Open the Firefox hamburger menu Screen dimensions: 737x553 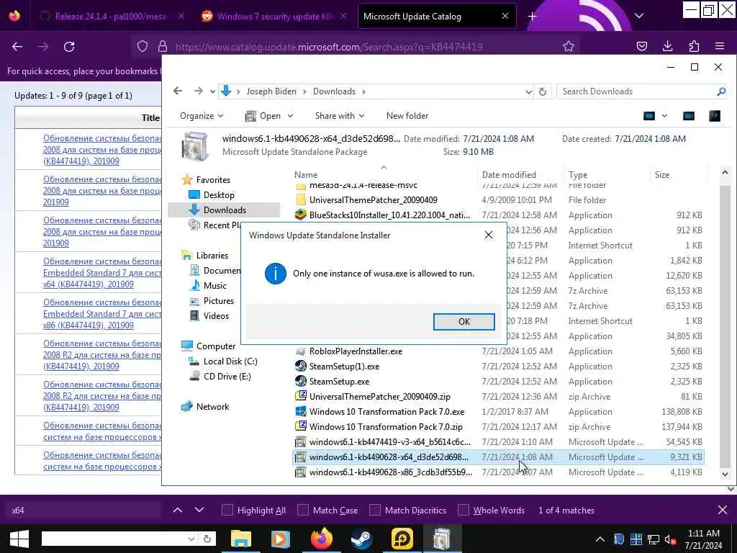pyautogui.click(x=720, y=46)
